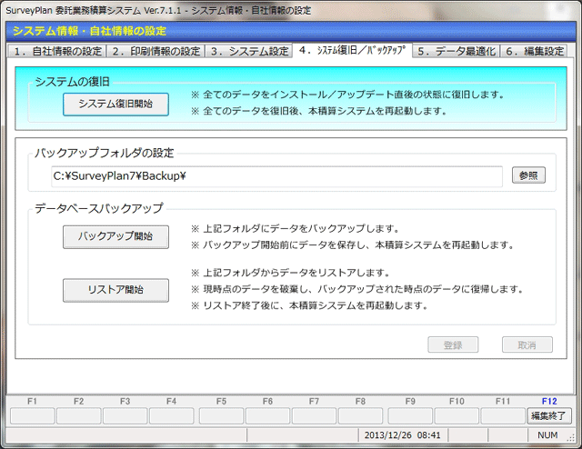Click the note 上記フォルダからデータをリストアします
582x449 pixels.
click(291, 273)
